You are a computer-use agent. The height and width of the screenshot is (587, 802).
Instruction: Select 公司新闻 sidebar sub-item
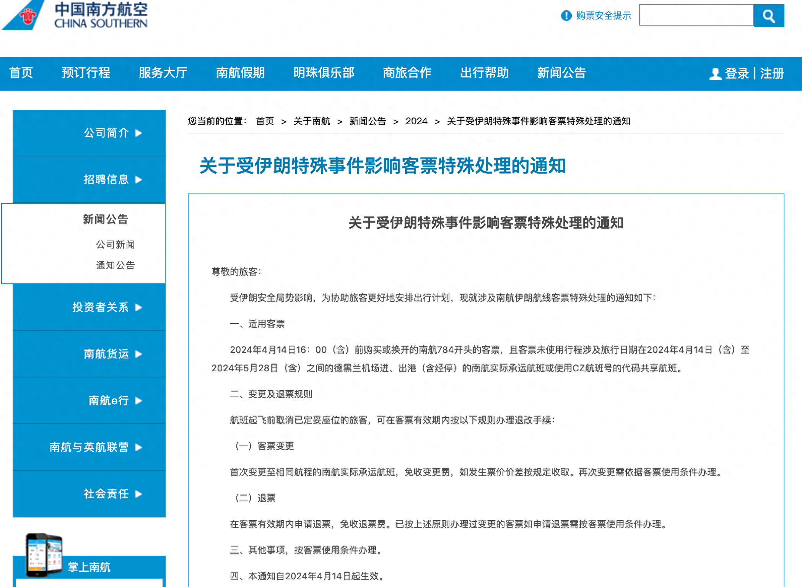[116, 244]
